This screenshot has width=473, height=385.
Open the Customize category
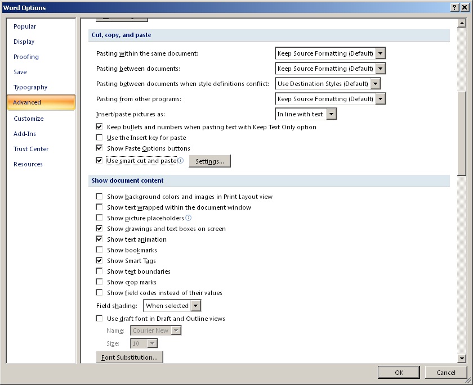pyautogui.click(x=28, y=119)
